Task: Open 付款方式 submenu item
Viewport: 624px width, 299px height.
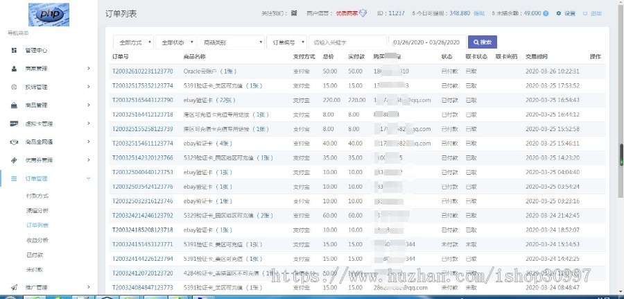Action: tap(37, 196)
